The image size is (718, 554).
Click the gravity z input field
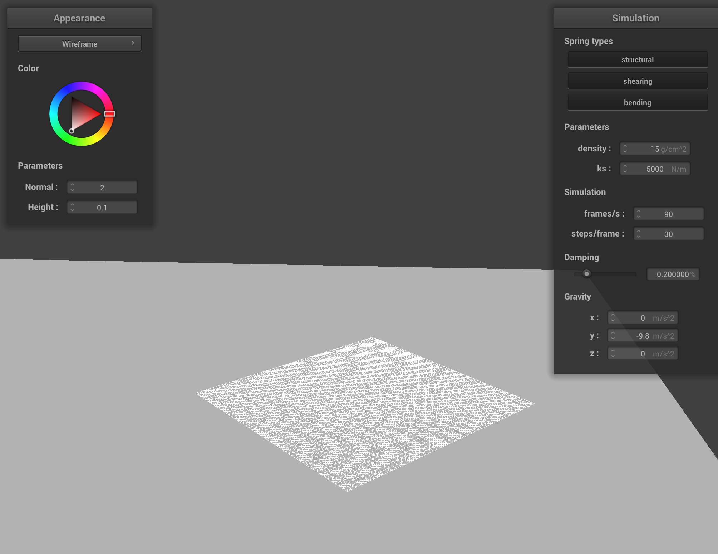[x=643, y=353]
